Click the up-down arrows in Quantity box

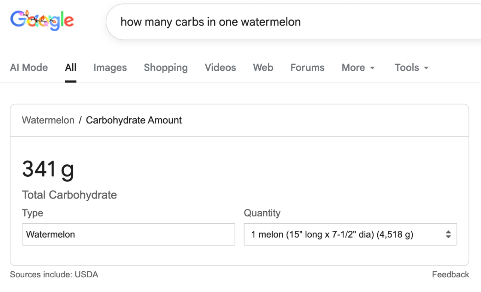(x=448, y=235)
